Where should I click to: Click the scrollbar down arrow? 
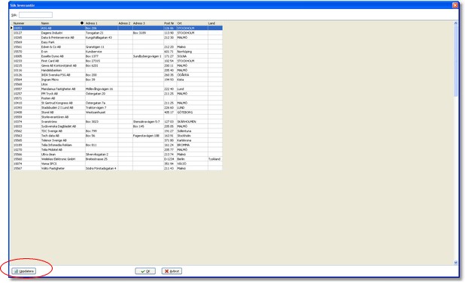(x=456, y=262)
